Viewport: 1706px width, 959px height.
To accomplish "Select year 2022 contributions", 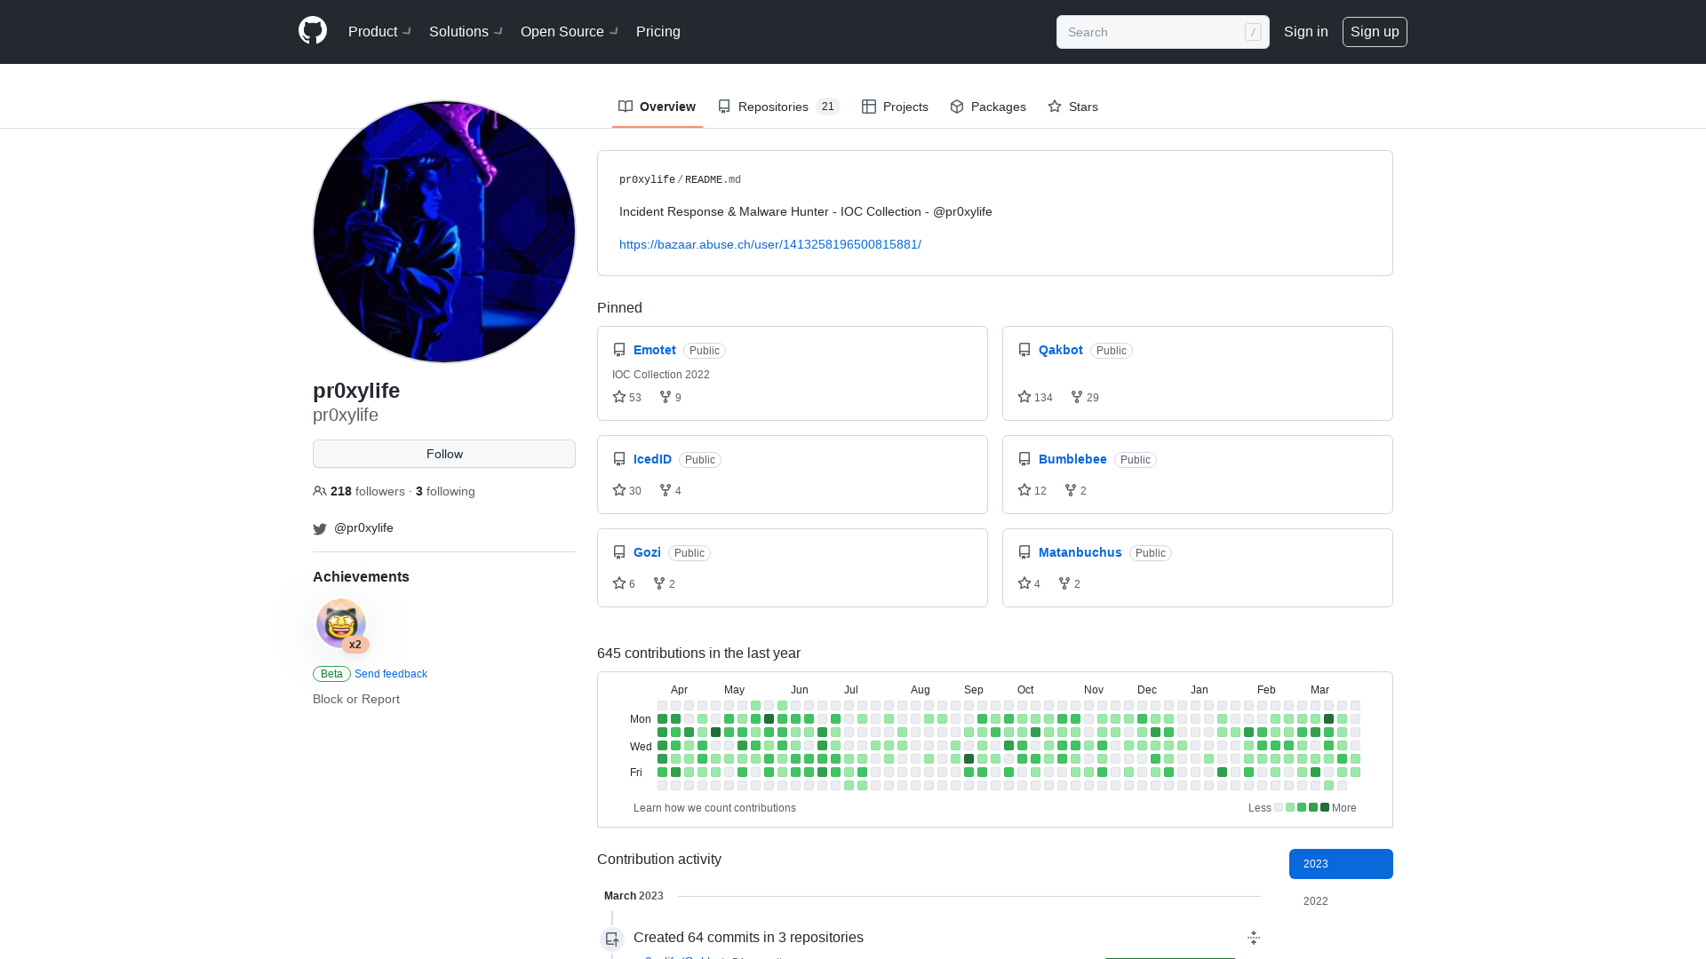I will tap(1341, 901).
